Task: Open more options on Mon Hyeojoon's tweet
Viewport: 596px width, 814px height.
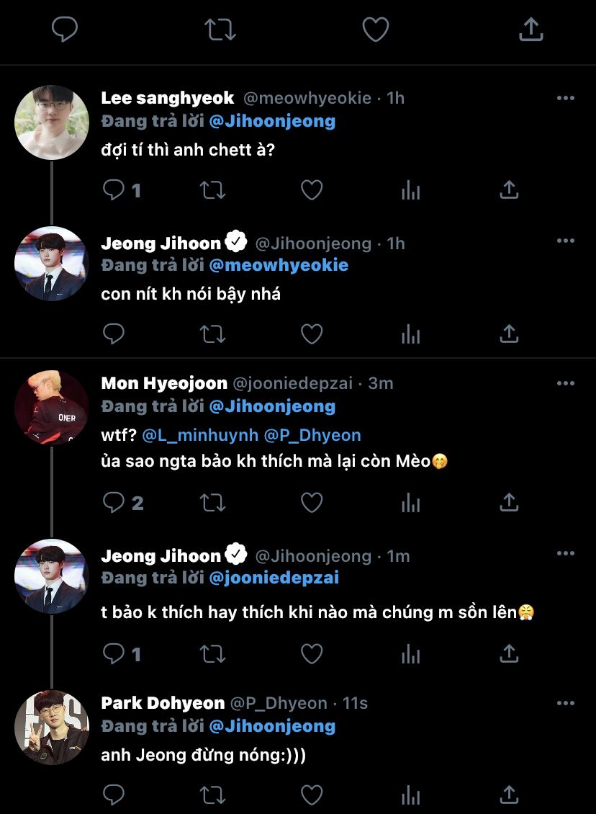Action: coord(566,384)
